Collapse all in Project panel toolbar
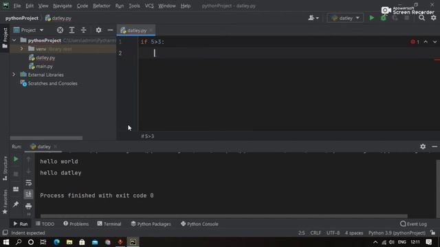This screenshot has height=247, width=440. tap(84, 30)
